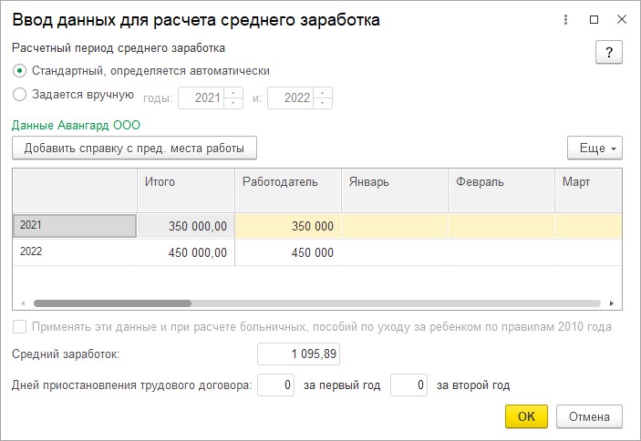Select the 'Стандартный, определяется автоматически' radio button
The width and height of the screenshot is (641, 441).
coord(19,71)
